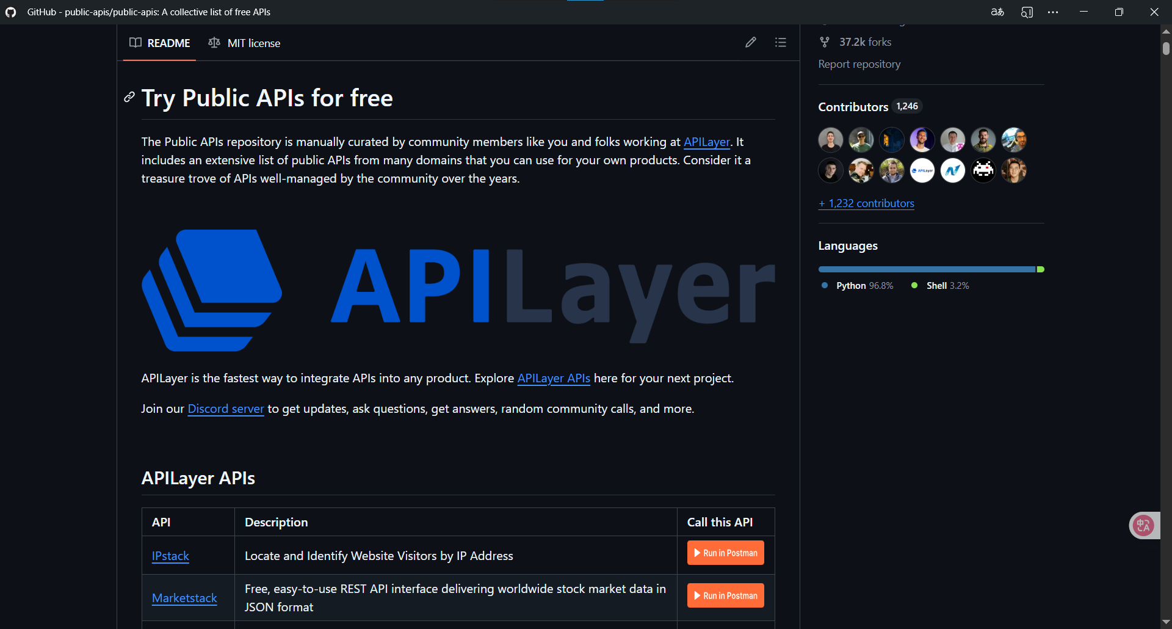
Task: Click Run in Postman for Marketstack
Action: point(726,595)
